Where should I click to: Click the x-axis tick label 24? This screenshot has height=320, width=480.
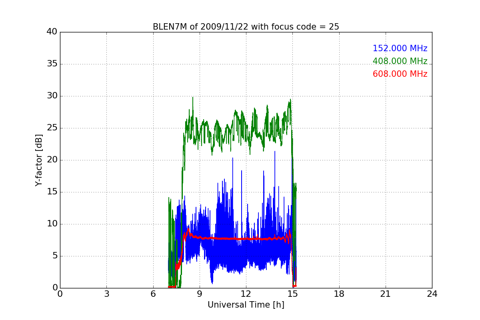point(432,294)
